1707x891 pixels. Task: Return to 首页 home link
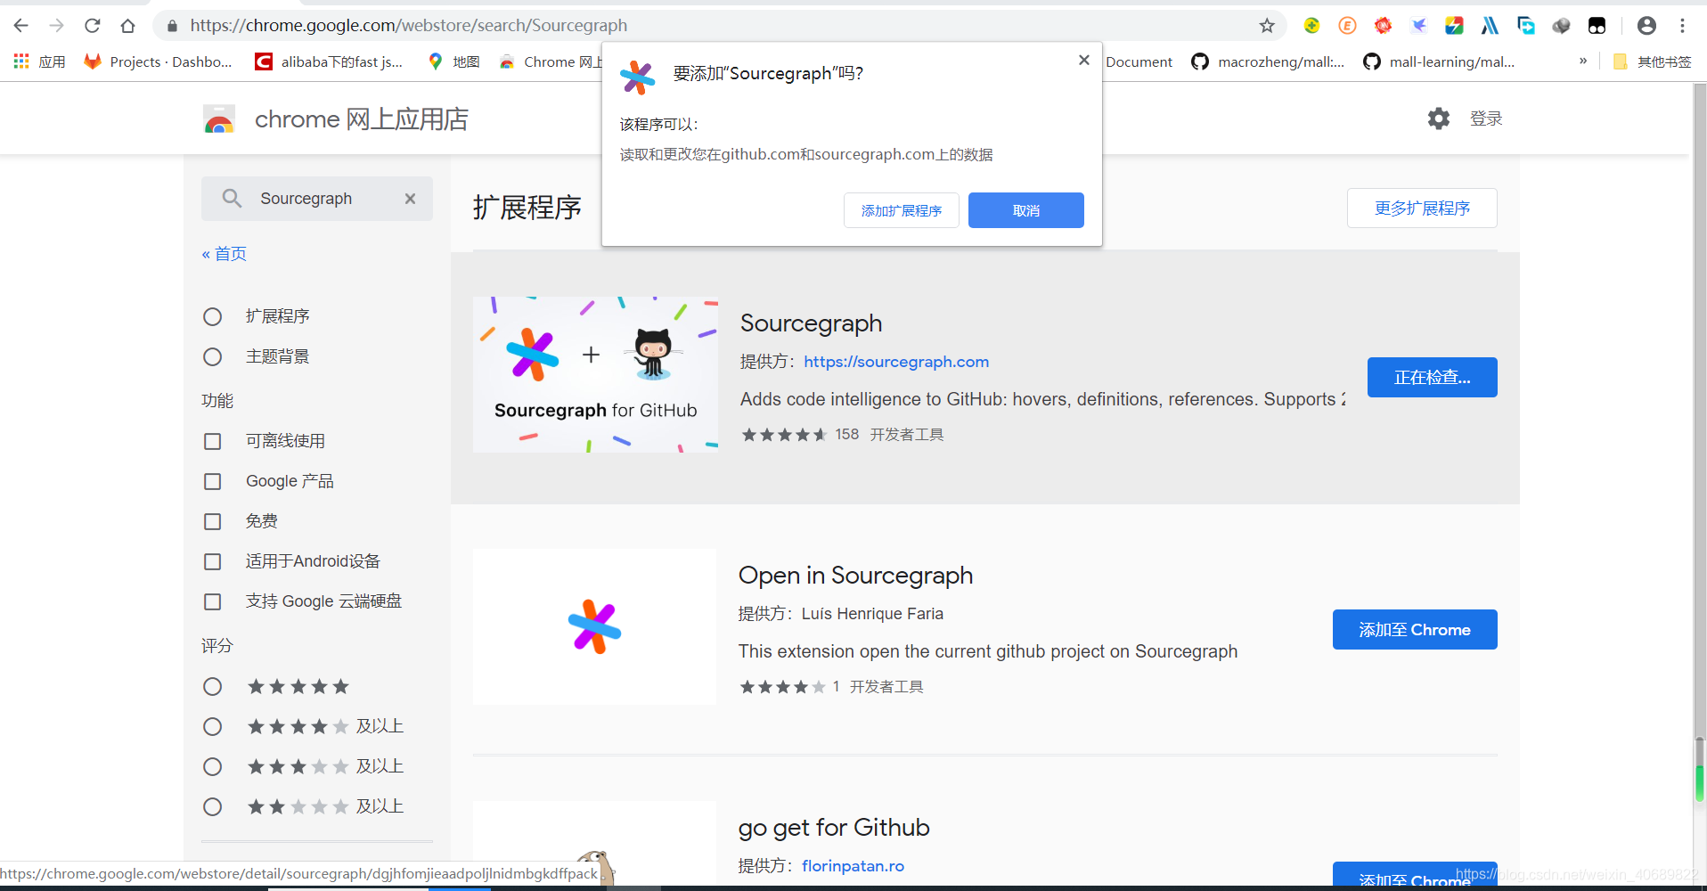click(x=224, y=254)
